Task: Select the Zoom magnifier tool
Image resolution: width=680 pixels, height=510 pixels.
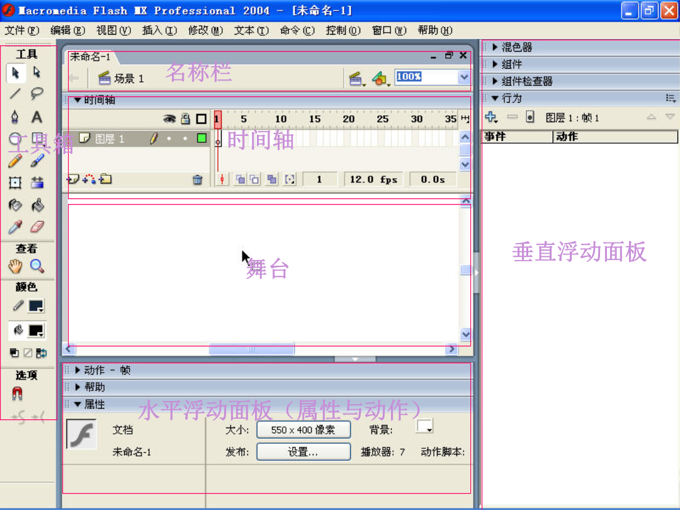Action: [37, 266]
